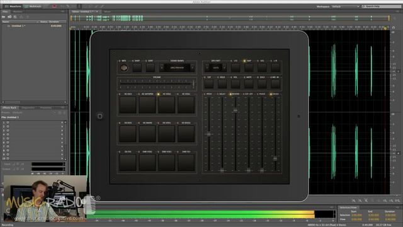Click the red record icon in top toolbar
Viewport: 403px width, 227px height.
point(54,6)
